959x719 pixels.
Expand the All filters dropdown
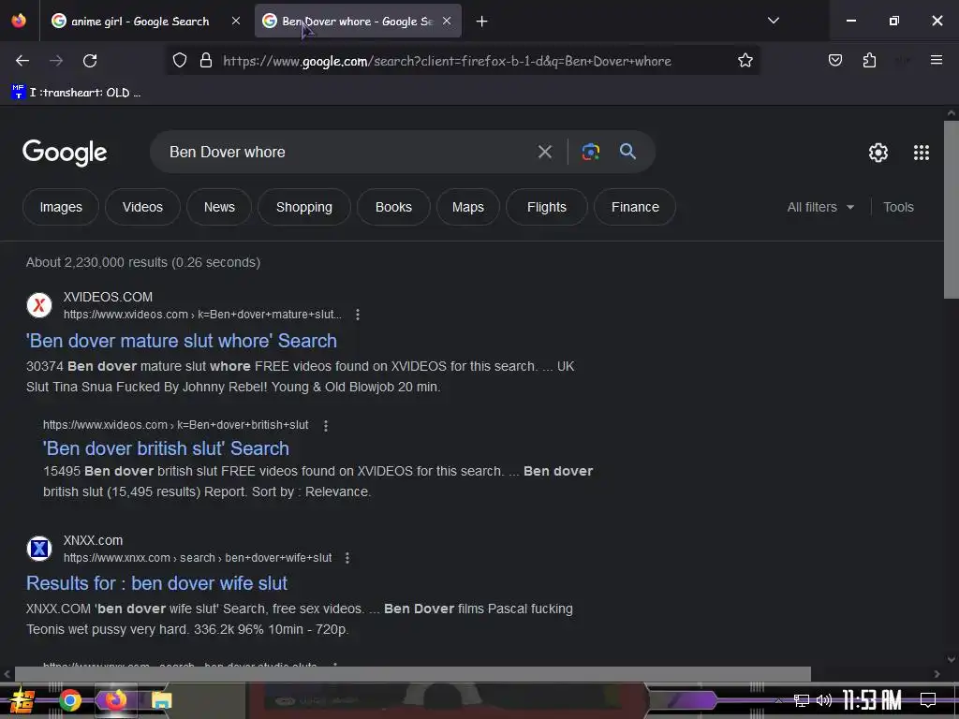coord(820,207)
